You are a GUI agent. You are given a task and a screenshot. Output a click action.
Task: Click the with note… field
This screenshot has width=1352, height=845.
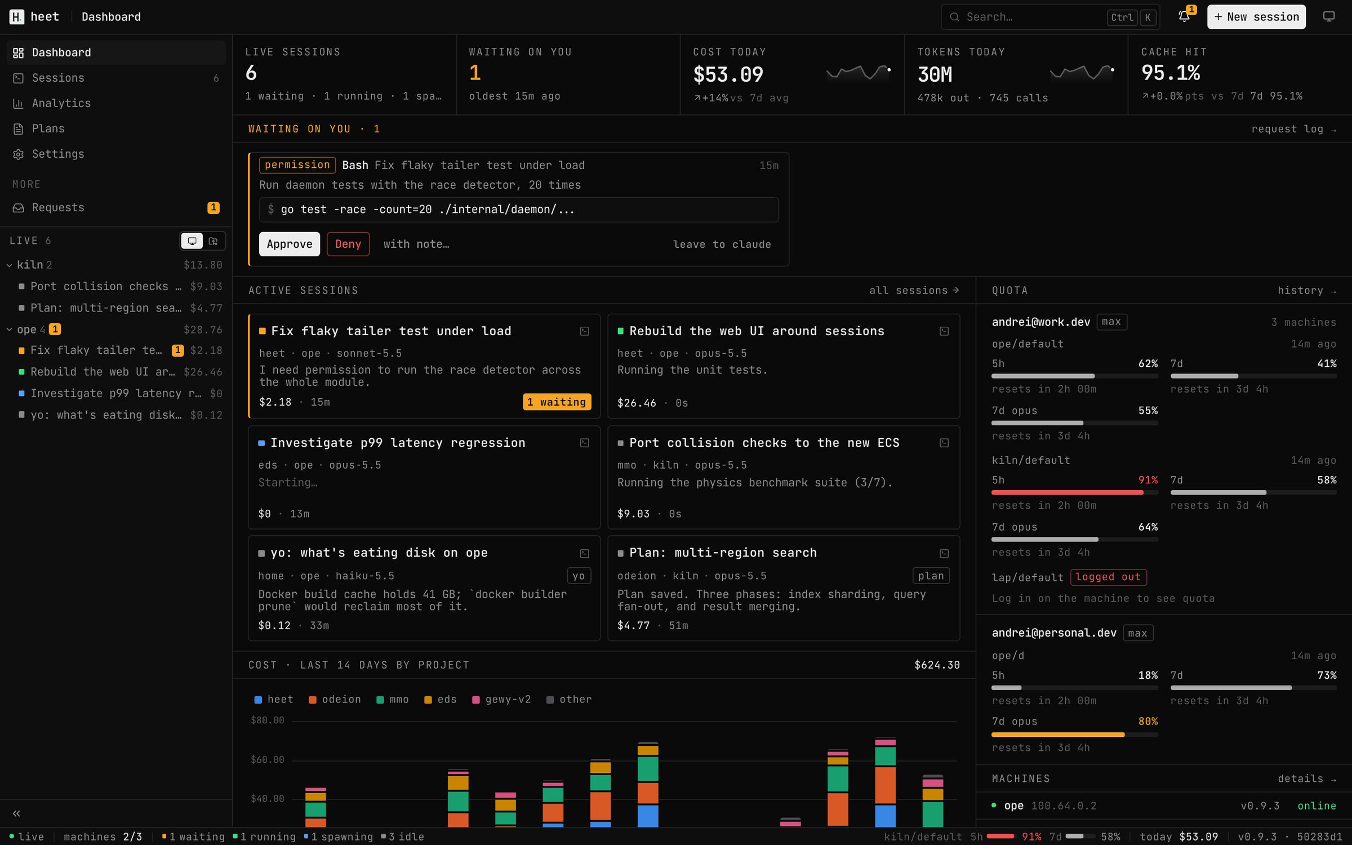point(416,244)
